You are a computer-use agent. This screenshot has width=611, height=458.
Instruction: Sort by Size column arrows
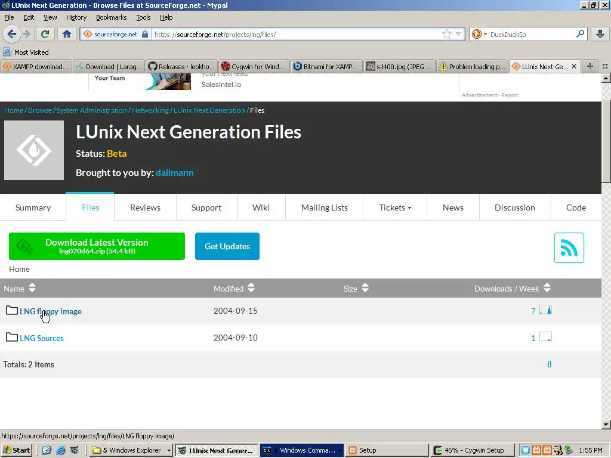coord(365,288)
